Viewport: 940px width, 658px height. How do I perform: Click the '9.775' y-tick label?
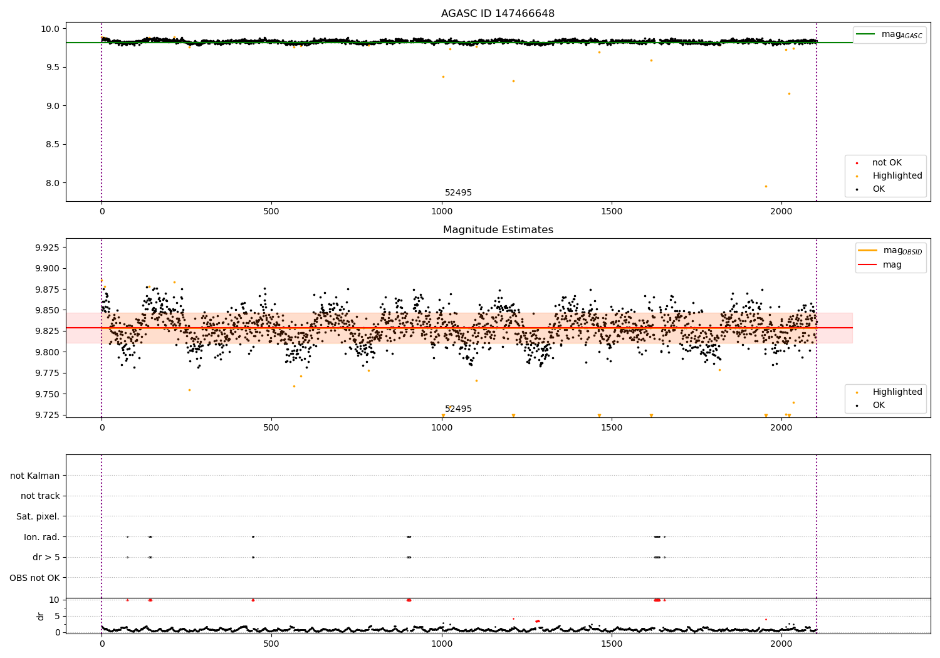[x=47, y=373]
